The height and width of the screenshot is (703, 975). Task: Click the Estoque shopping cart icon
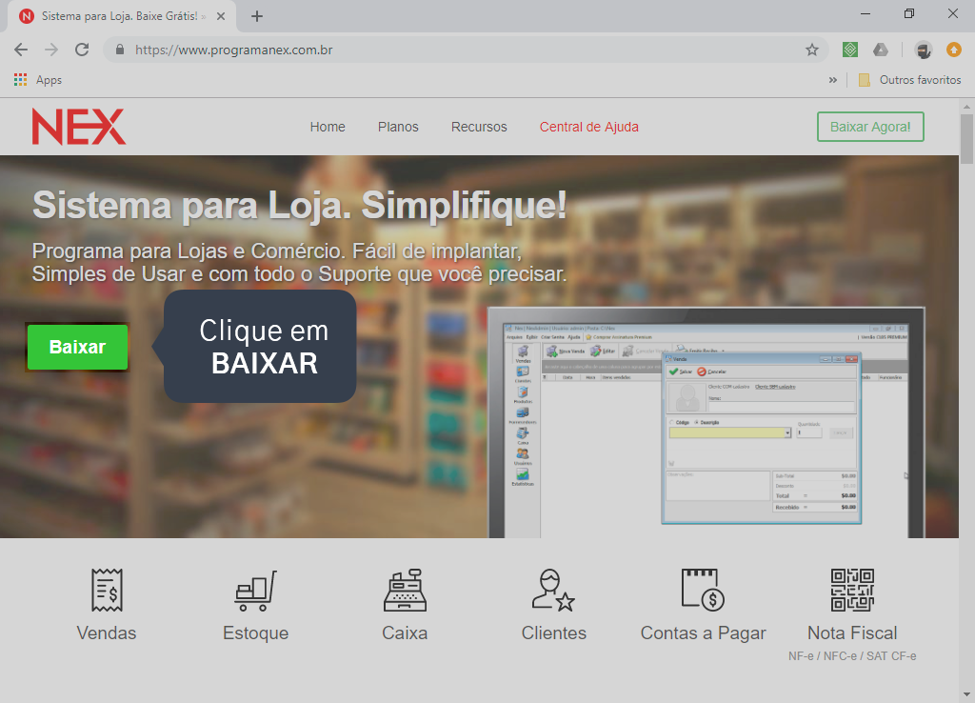254,593
